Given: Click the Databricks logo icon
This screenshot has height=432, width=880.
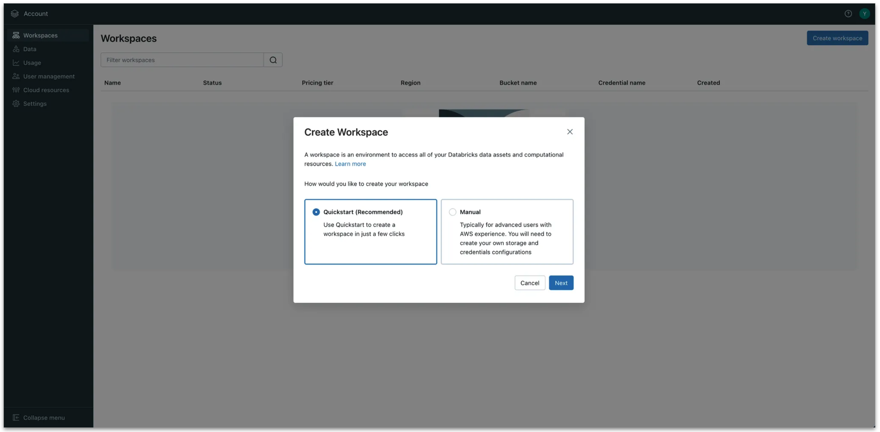Looking at the screenshot, I should (x=14, y=14).
